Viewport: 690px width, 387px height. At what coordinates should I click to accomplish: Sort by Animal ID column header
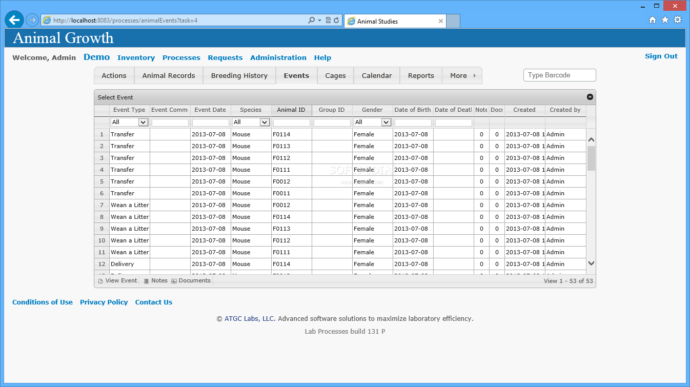pyautogui.click(x=291, y=110)
